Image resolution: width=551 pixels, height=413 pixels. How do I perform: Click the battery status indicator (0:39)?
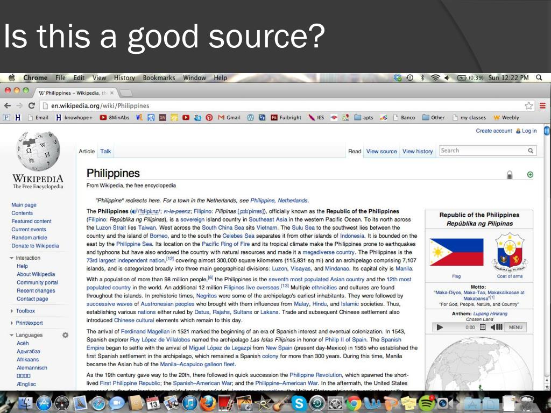(x=470, y=77)
